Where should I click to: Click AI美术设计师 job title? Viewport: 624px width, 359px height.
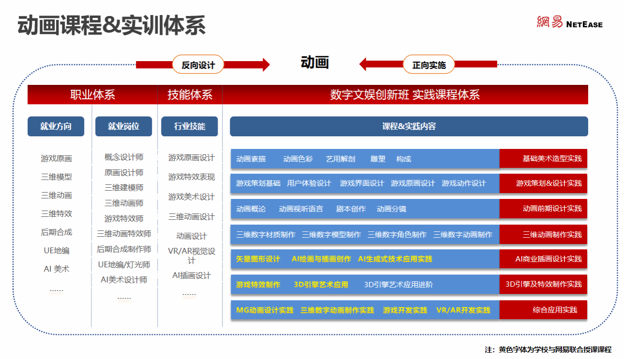point(124,280)
